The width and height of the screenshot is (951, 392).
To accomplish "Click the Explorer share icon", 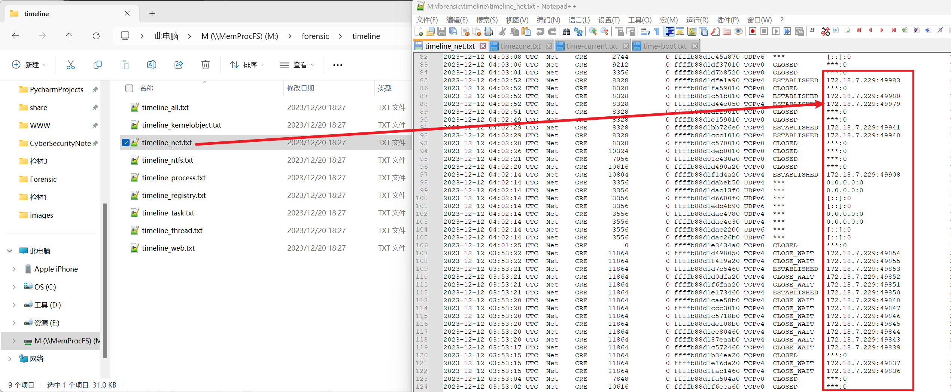I will point(179,65).
